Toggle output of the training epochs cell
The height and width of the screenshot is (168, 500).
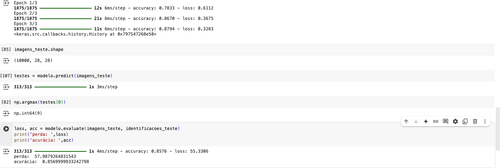tap(6, 3)
